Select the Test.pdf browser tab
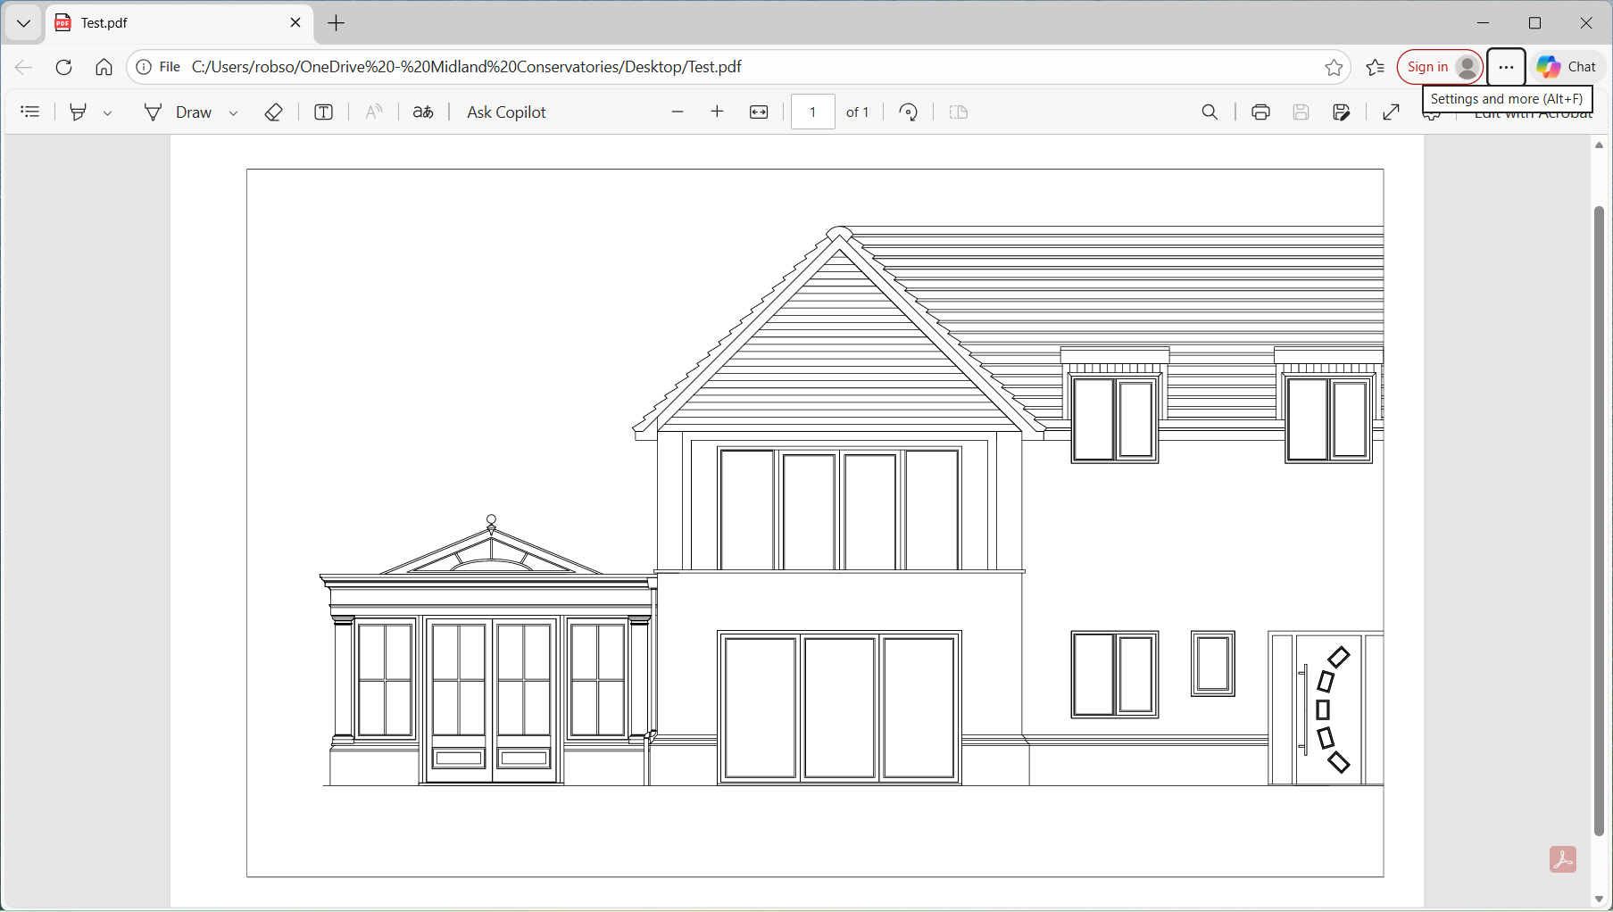Viewport: 1613px width, 912px height. tap(170, 23)
